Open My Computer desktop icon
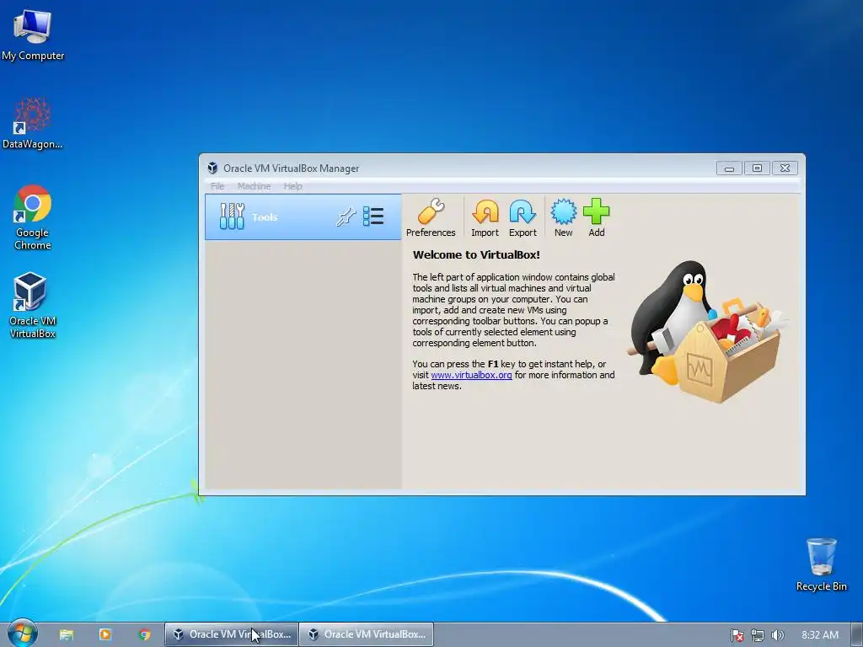The height and width of the screenshot is (647, 863). pos(33,35)
